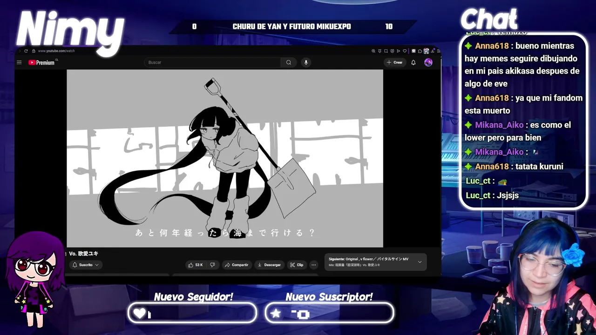Screen dimensions: 596x335
Task: Click the 'CHURU DE YAN Y FUTURO MIKUEXPO' goal text
Action: pos(292,27)
